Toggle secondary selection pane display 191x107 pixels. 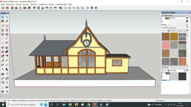(187, 18)
